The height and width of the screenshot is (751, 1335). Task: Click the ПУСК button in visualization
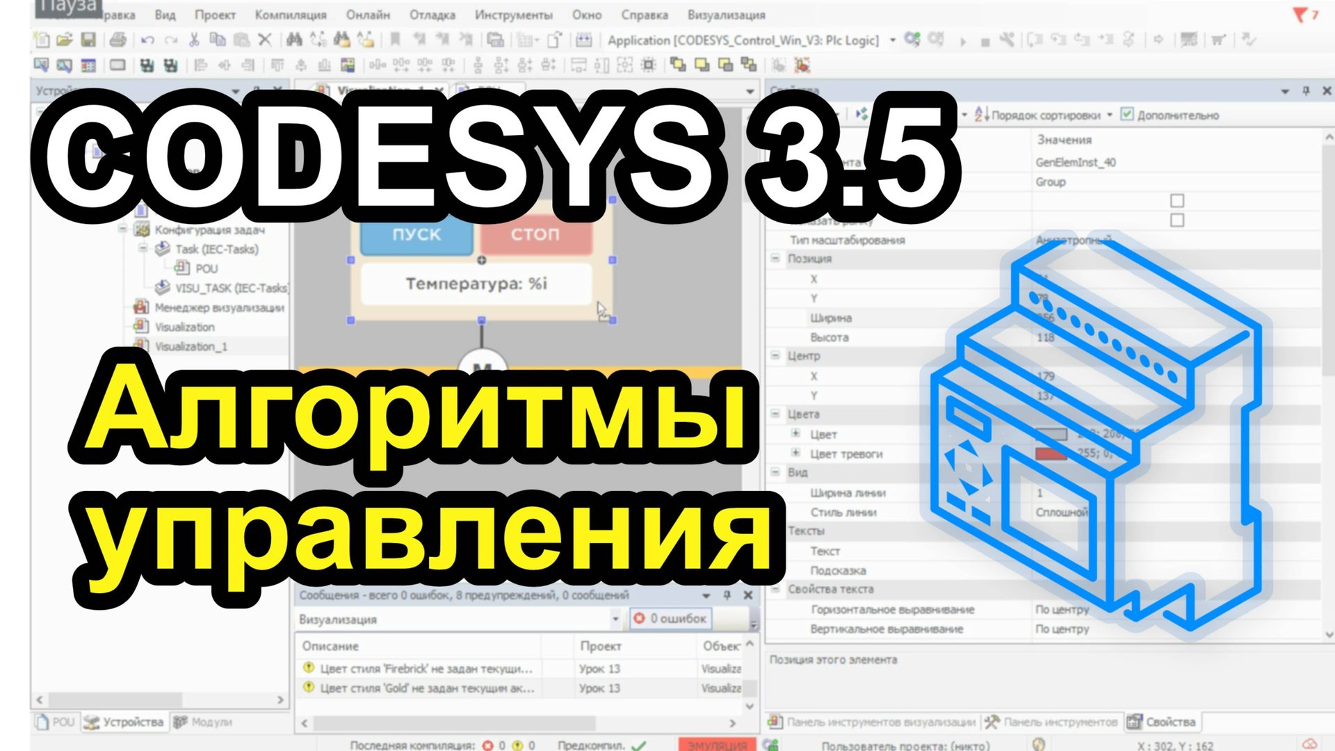click(x=416, y=234)
